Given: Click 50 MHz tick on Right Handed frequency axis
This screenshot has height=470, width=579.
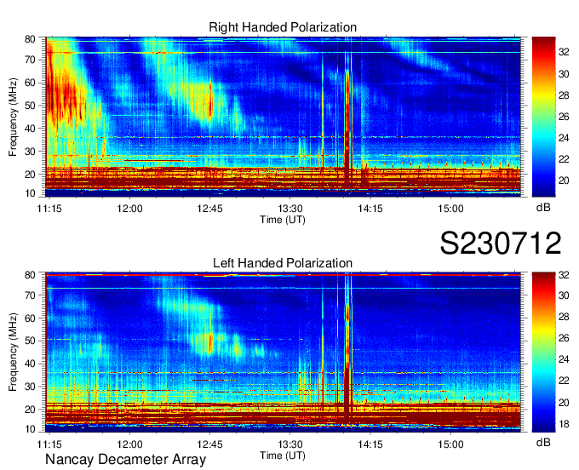Looking at the screenshot, I should coord(30,106).
